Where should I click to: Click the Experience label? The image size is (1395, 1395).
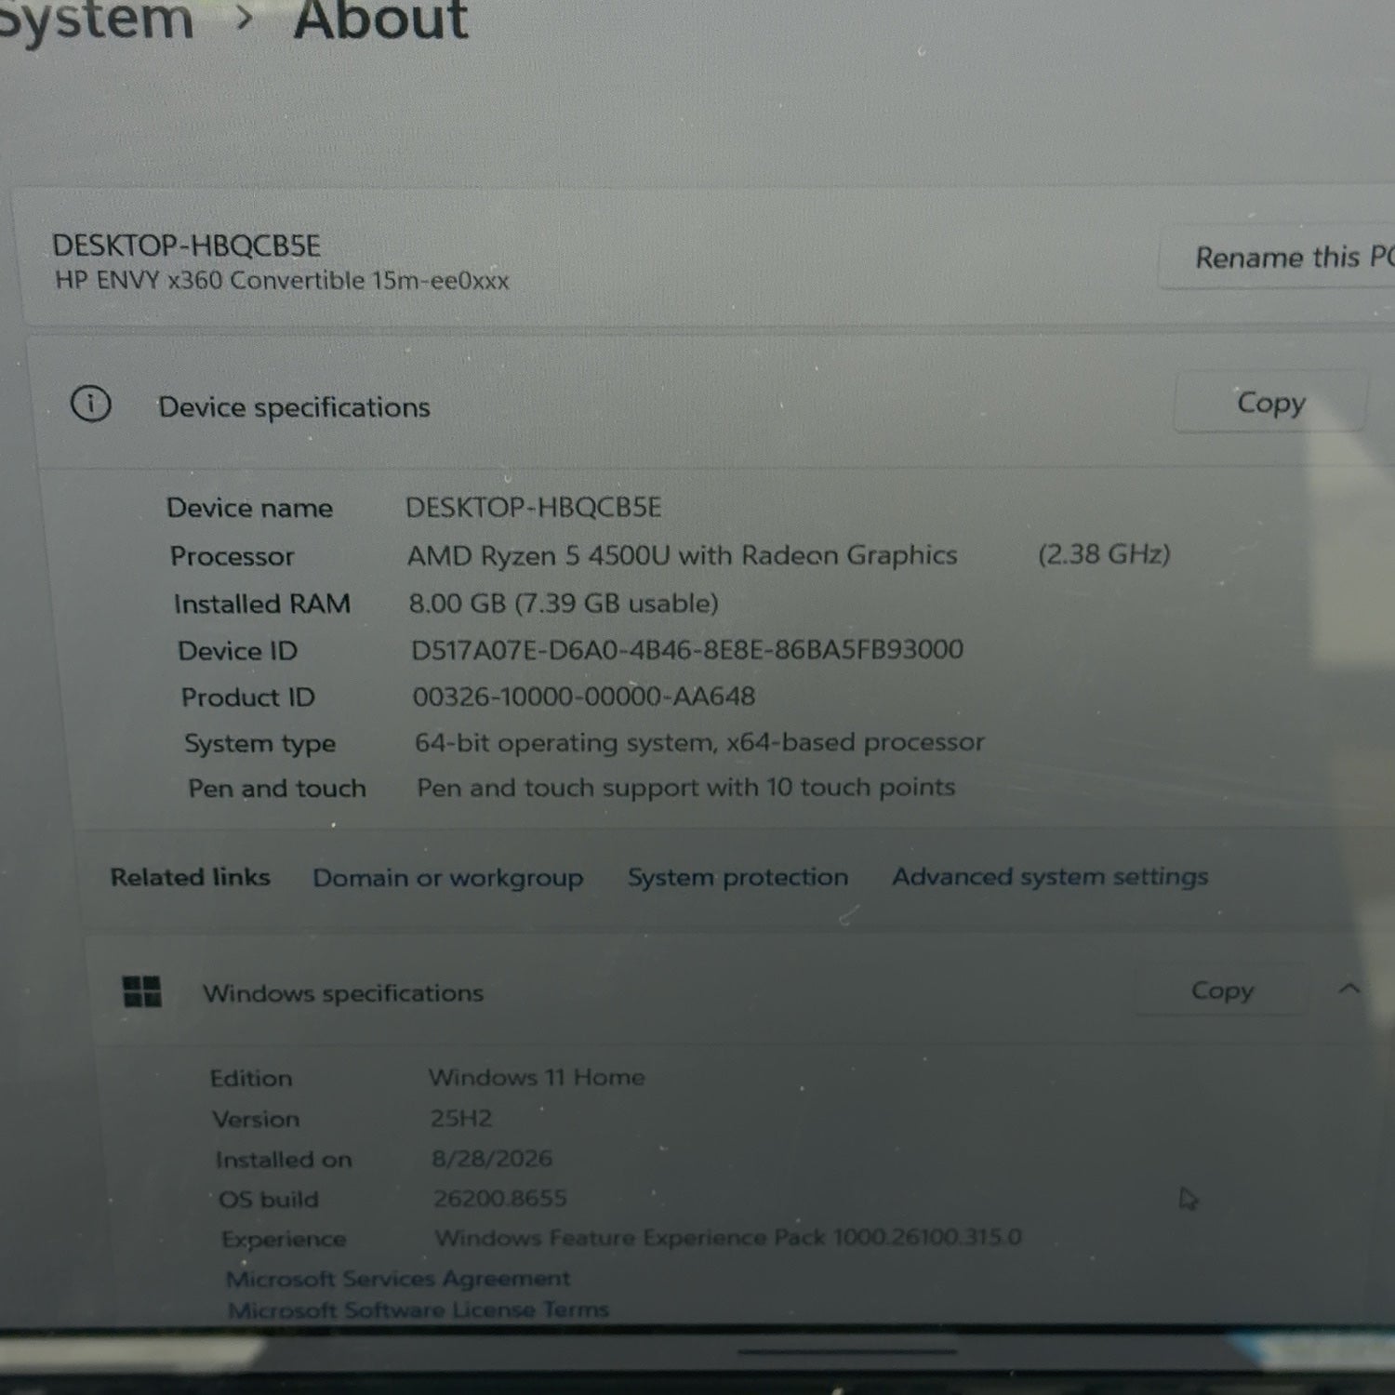[x=284, y=1240]
